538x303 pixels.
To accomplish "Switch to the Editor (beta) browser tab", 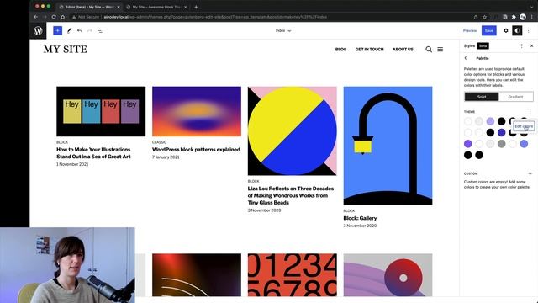I will 88,7.
